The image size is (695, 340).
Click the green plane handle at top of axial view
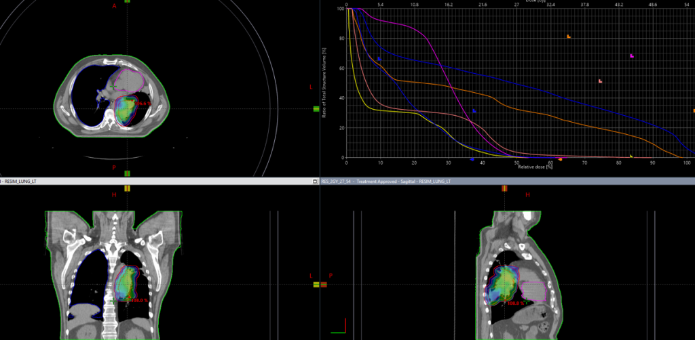click(127, 2)
